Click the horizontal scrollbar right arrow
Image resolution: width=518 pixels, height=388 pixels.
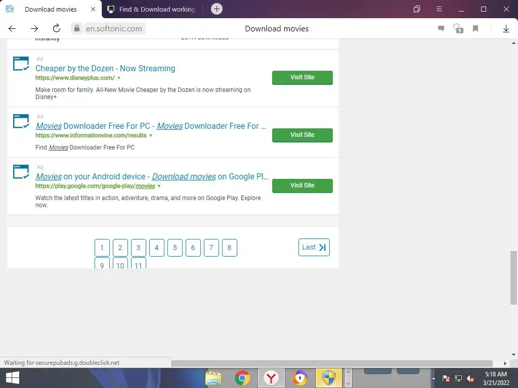point(505,363)
